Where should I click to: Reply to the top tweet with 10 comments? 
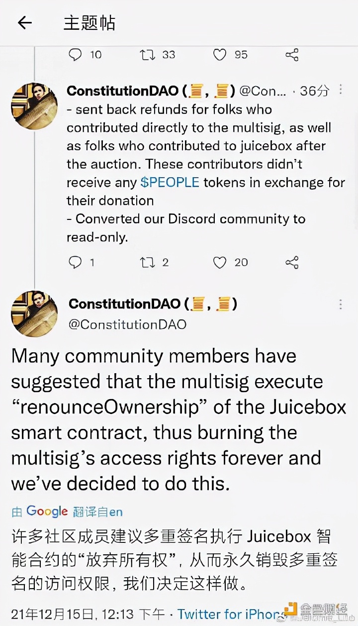click(75, 55)
